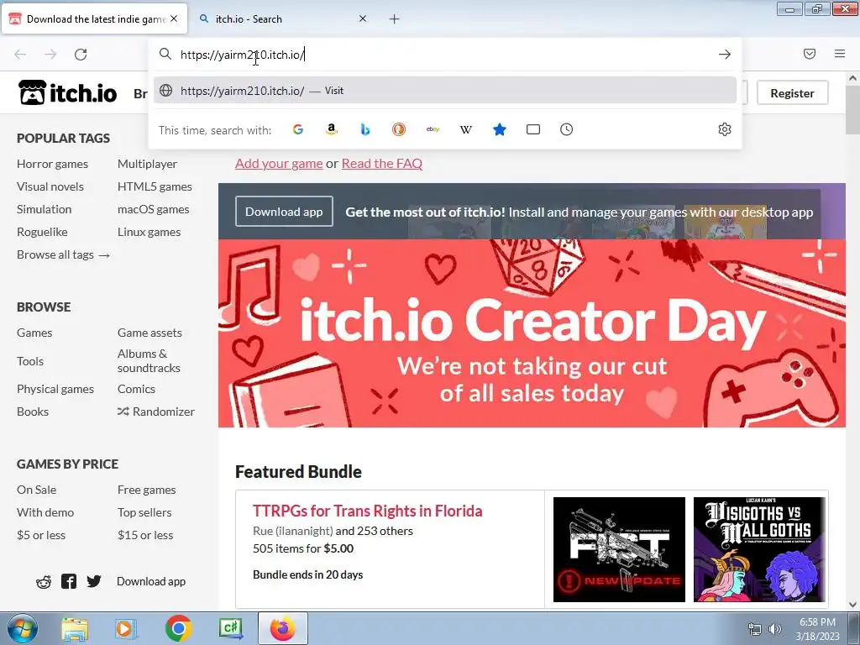Open Game assets category
Viewport: 860px width, 645px height.
click(149, 333)
